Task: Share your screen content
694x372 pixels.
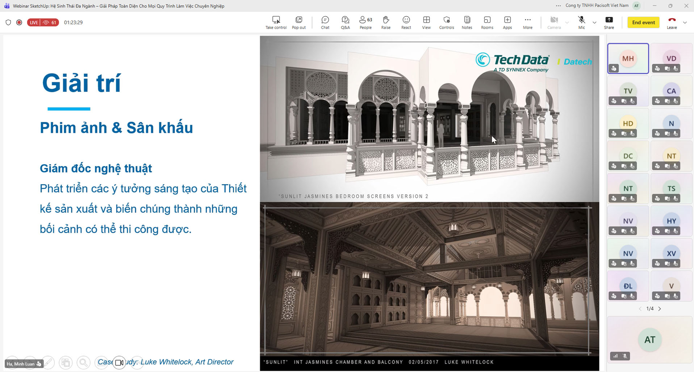Action: (609, 22)
